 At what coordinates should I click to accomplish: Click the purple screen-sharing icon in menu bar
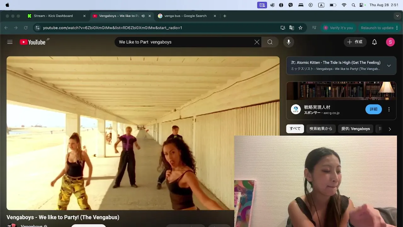point(262,5)
